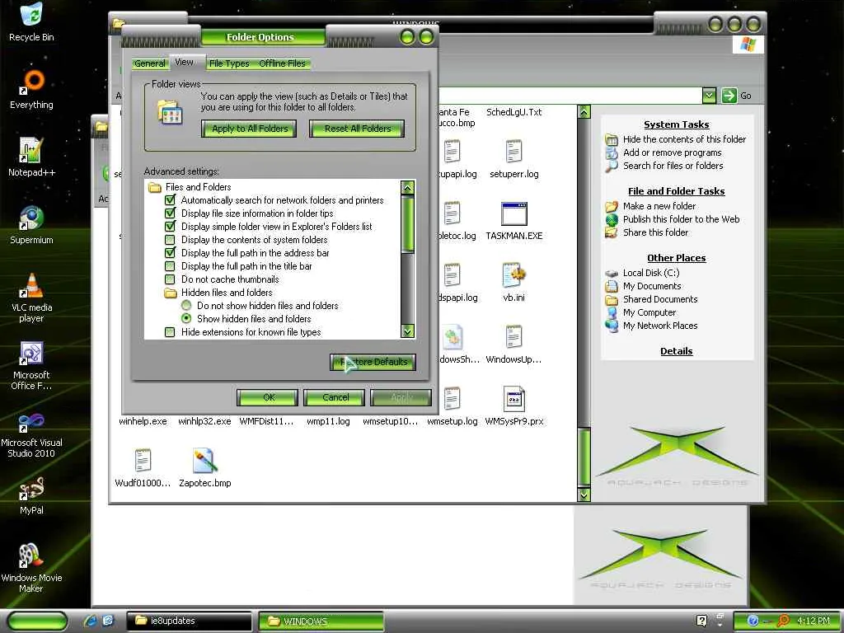Click the Go arrow icon in address bar
The image size is (844, 633).
pos(729,96)
